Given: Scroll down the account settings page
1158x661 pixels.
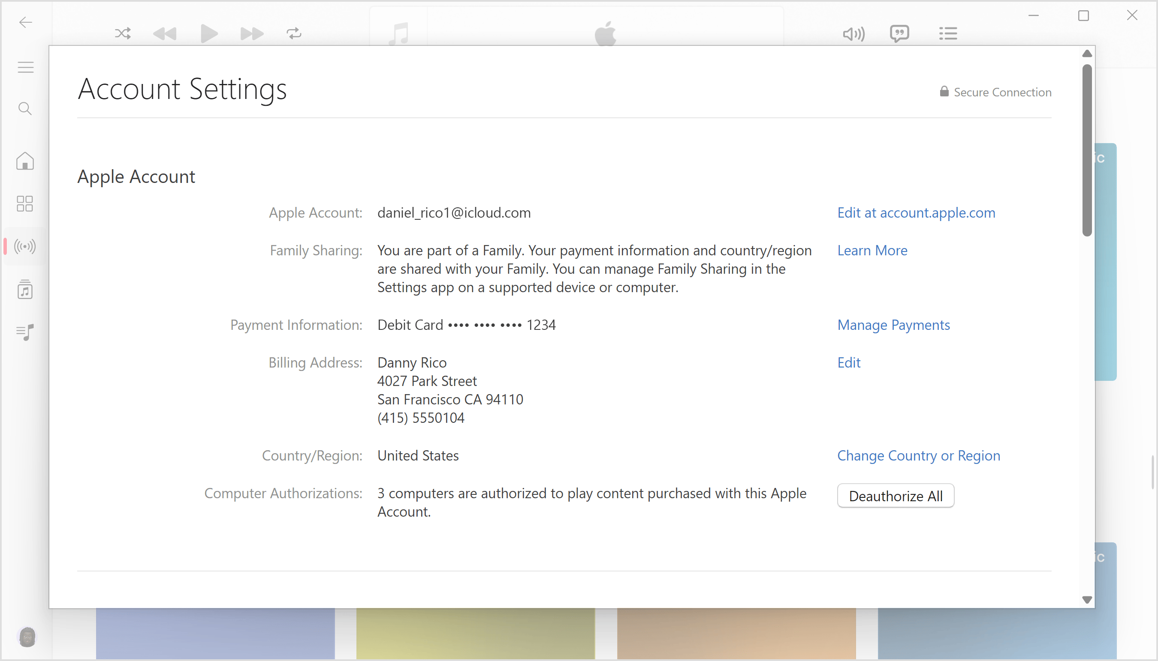Looking at the screenshot, I should click(x=1086, y=600).
